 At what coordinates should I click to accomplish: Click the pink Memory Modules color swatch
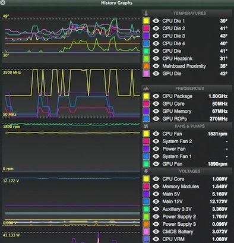coord(146,187)
